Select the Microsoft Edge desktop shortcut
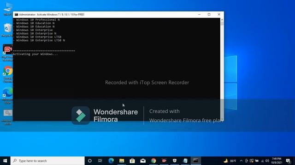The width and height of the screenshot is (295, 165). [x=7, y=96]
